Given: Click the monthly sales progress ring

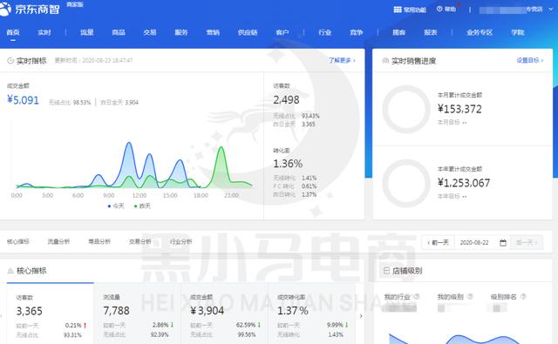Looking at the screenshot, I should click(406, 109).
